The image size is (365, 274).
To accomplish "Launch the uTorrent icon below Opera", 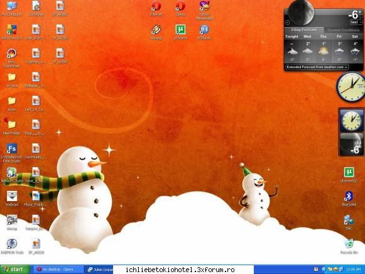I will click(180, 32).
